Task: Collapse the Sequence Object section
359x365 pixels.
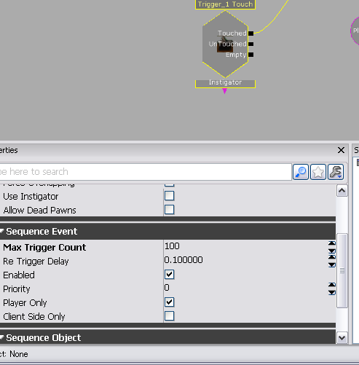Action: click(2, 337)
